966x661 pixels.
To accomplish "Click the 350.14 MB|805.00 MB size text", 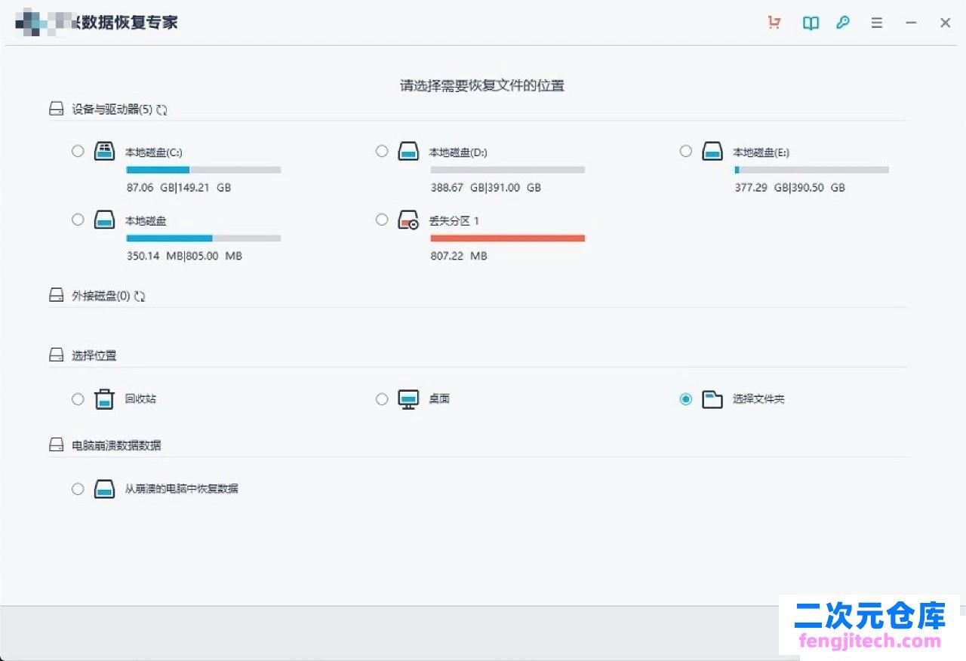I will [x=184, y=256].
